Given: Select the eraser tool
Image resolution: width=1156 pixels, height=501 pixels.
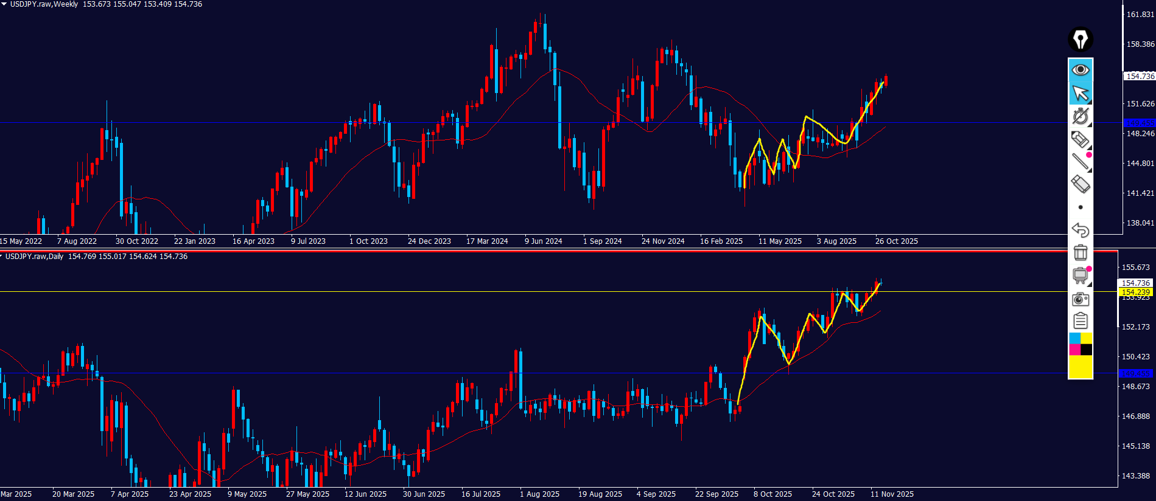Looking at the screenshot, I should (x=1080, y=184).
